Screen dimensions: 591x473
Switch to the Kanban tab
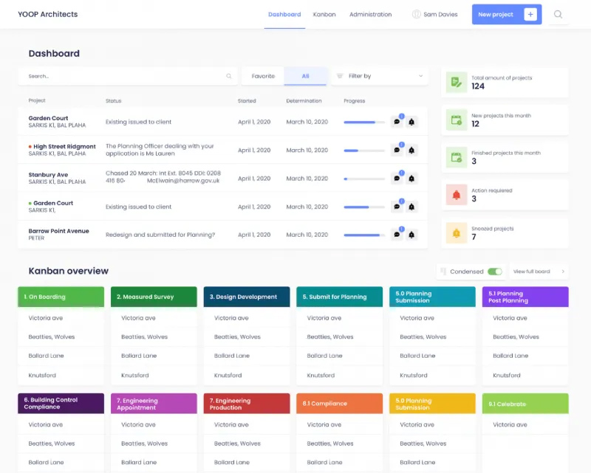(324, 14)
